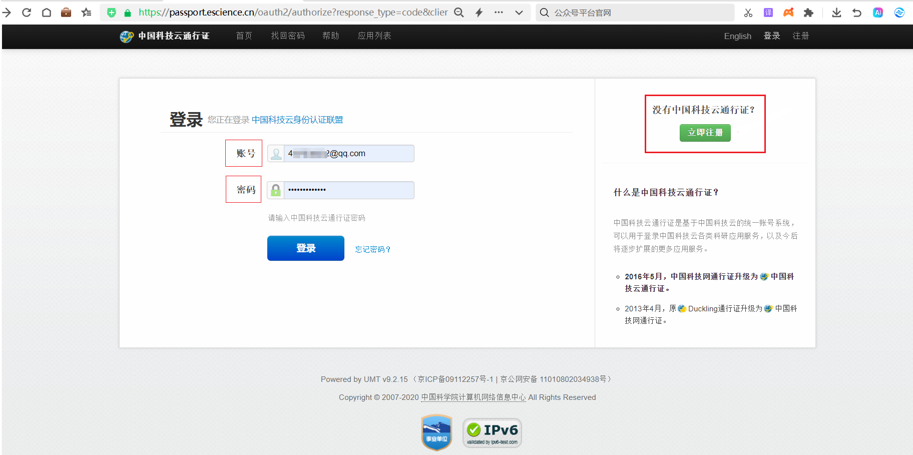This screenshot has width=913, height=455.
Task: Click the browser forward arrow
Action: click(7, 13)
